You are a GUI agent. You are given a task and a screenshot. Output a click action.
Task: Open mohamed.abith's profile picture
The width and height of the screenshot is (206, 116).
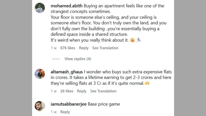coord(40,8)
